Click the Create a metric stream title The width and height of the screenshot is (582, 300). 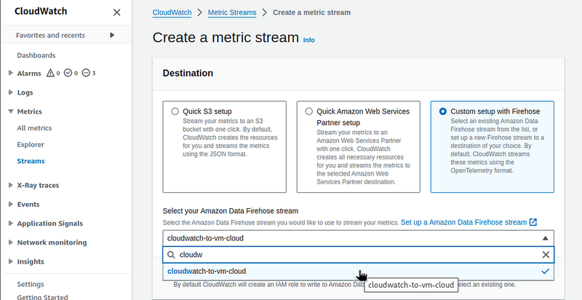[x=226, y=38]
